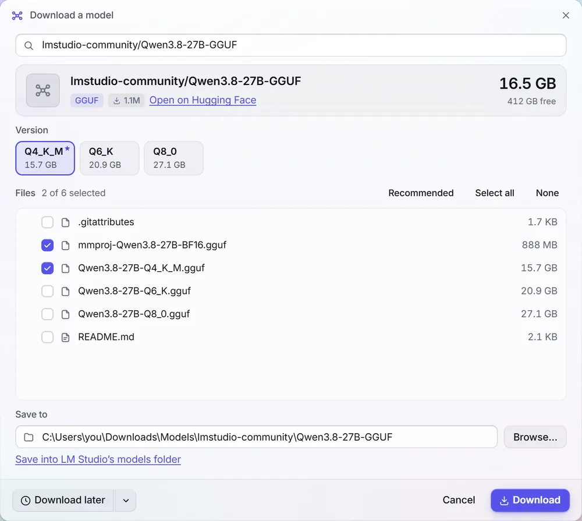Screen dimensions: 582x521
Task: Click the 1.7 KB size value
Action: coord(542,222)
